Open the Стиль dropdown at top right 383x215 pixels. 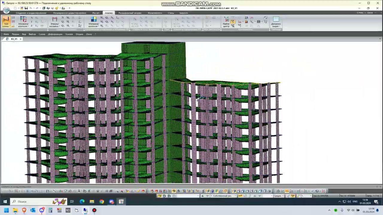361,13
